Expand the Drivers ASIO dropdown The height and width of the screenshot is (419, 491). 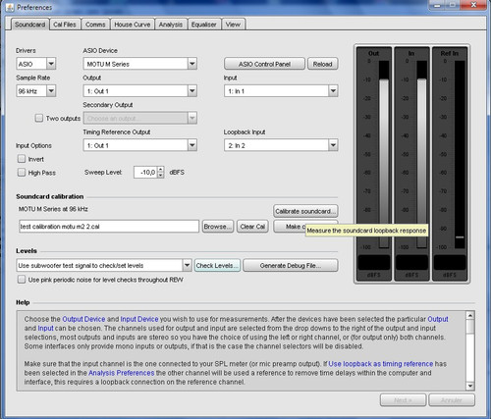pyautogui.click(x=51, y=64)
